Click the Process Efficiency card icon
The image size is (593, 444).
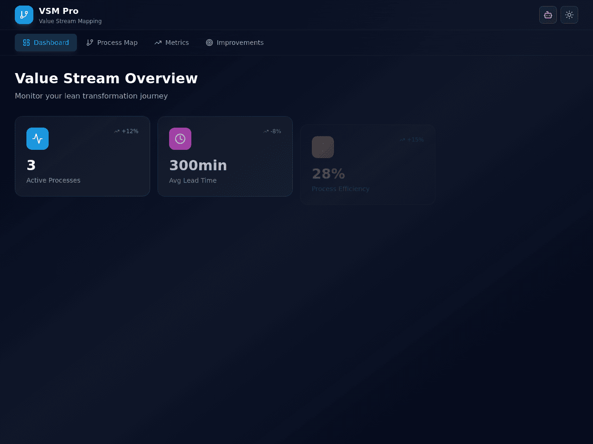click(x=323, y=147)
